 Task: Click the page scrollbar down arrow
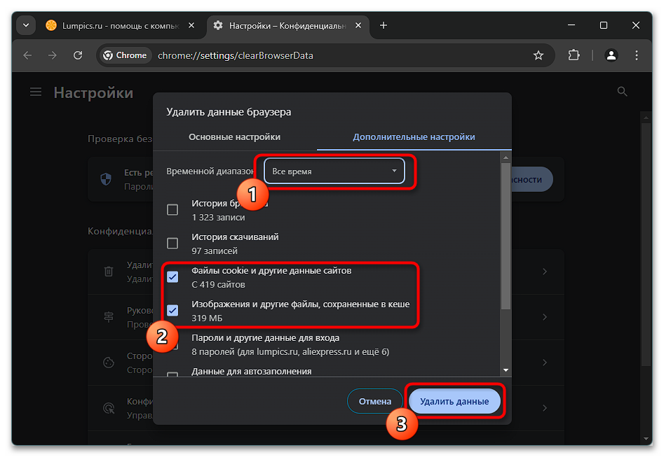646,439
